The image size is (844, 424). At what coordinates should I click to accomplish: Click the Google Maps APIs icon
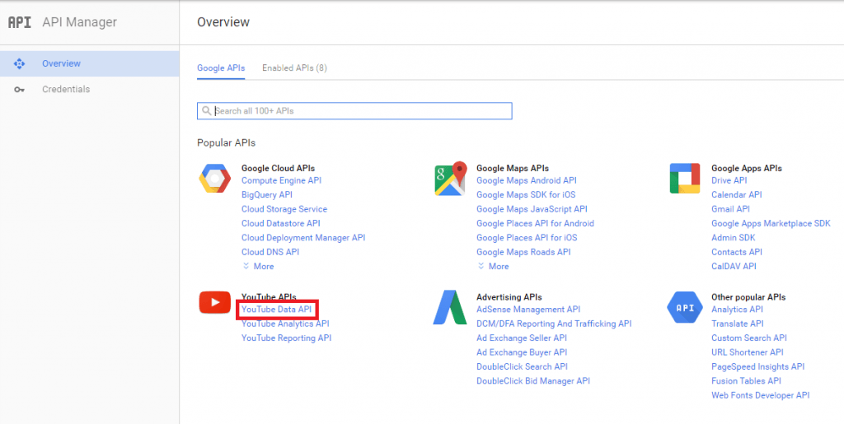click(451, 179)
